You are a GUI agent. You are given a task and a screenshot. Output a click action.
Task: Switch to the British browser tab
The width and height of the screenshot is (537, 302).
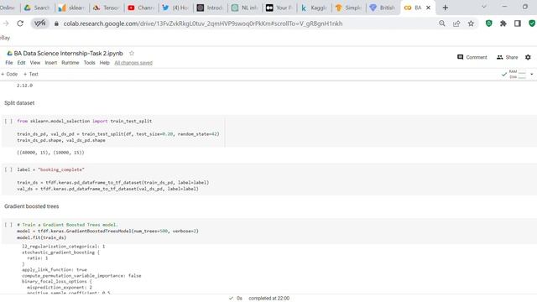coord(383,8)
